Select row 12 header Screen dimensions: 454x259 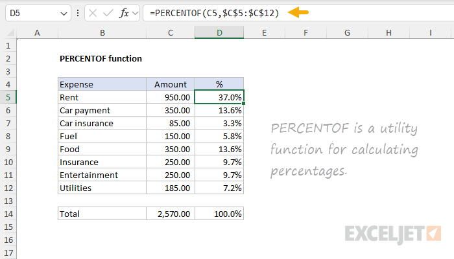coord(8,188)
